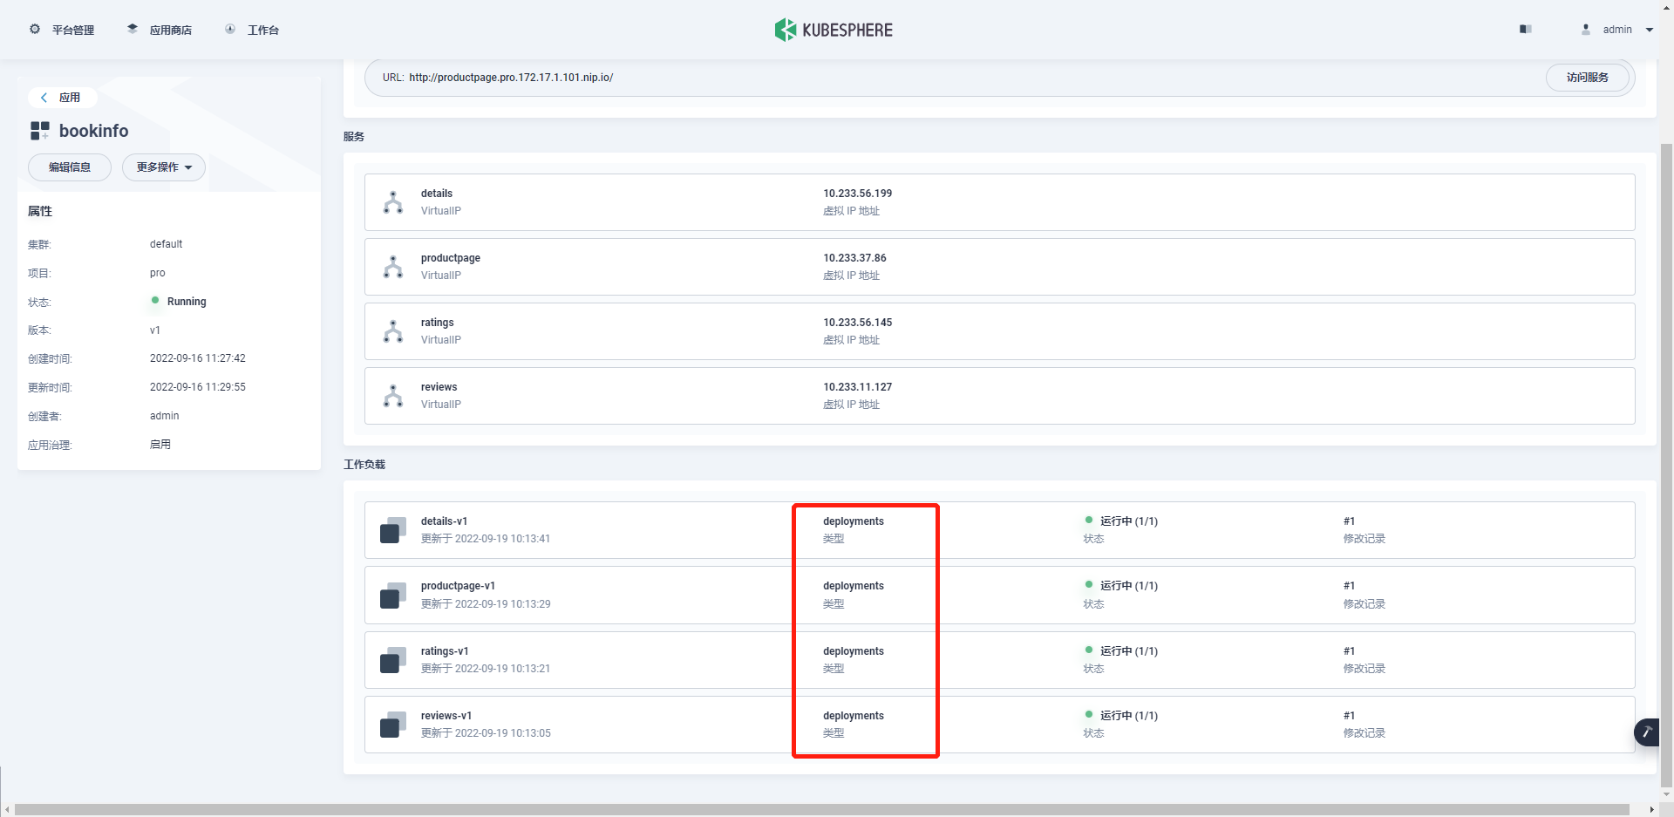Click the #1 revision of ratings-v1
Viewport: 1674px width, 817px height.
pos(1349,651)
